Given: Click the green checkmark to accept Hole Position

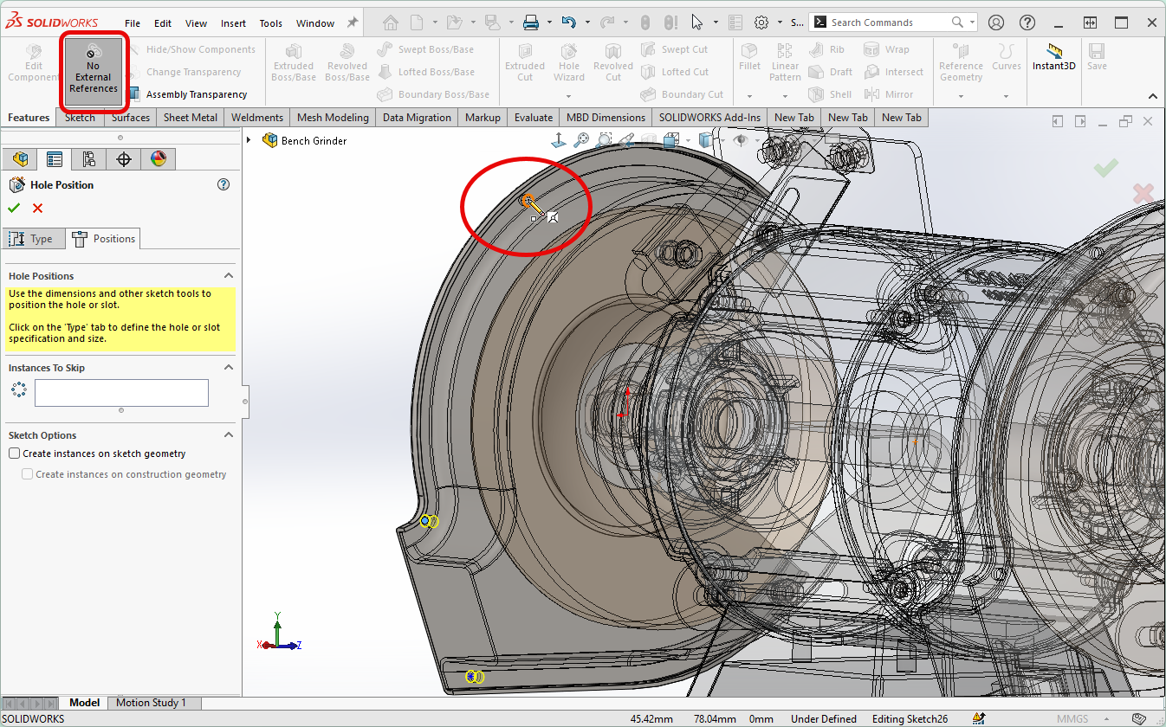Looking at the screenshot, I should pos(14,208).
